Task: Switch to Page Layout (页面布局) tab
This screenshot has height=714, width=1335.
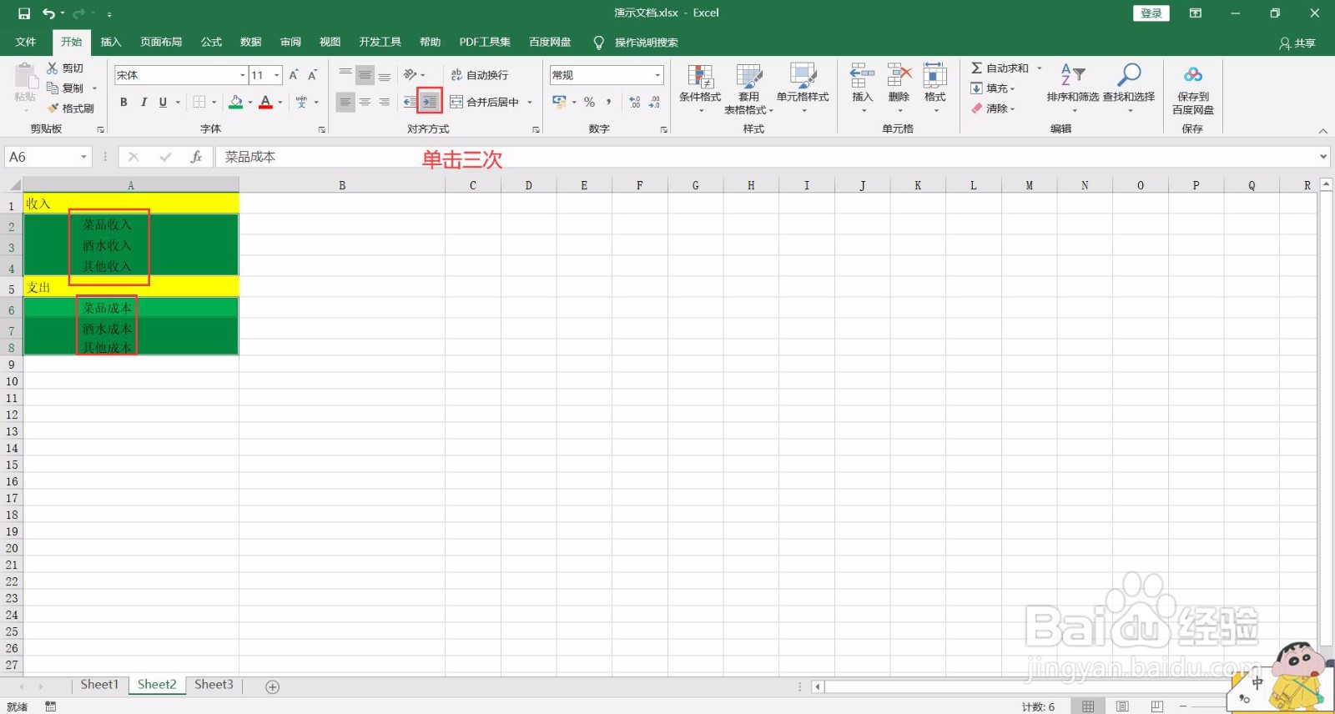Action: point(161,42)
